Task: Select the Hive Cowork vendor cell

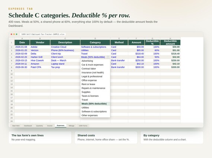Action: (x=40, y=60)
